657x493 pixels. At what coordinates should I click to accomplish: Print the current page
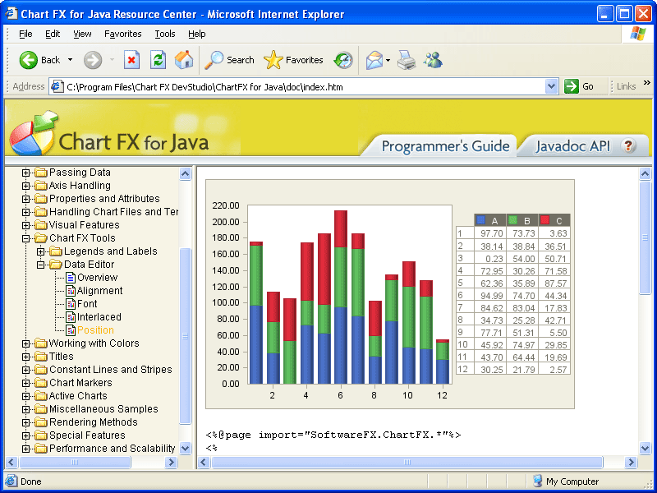tap(406, 59)
